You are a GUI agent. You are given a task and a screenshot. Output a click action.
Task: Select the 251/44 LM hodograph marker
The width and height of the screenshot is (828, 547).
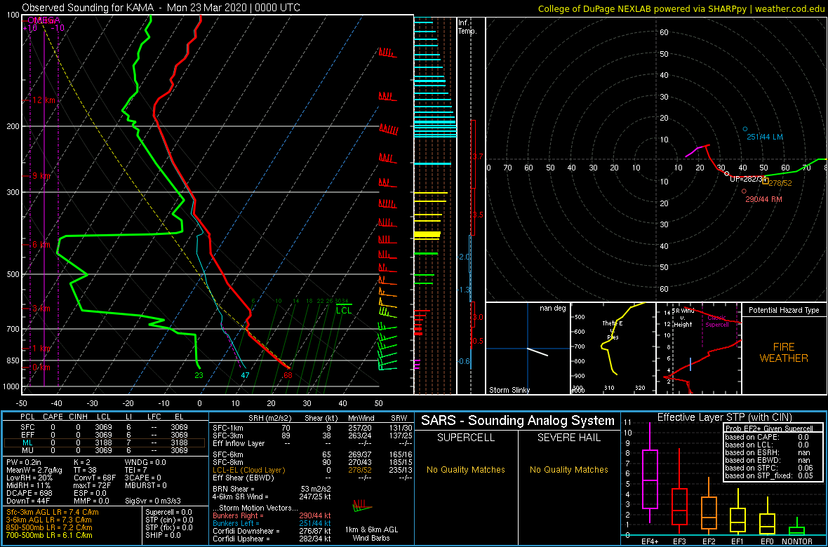click(745, 129)
